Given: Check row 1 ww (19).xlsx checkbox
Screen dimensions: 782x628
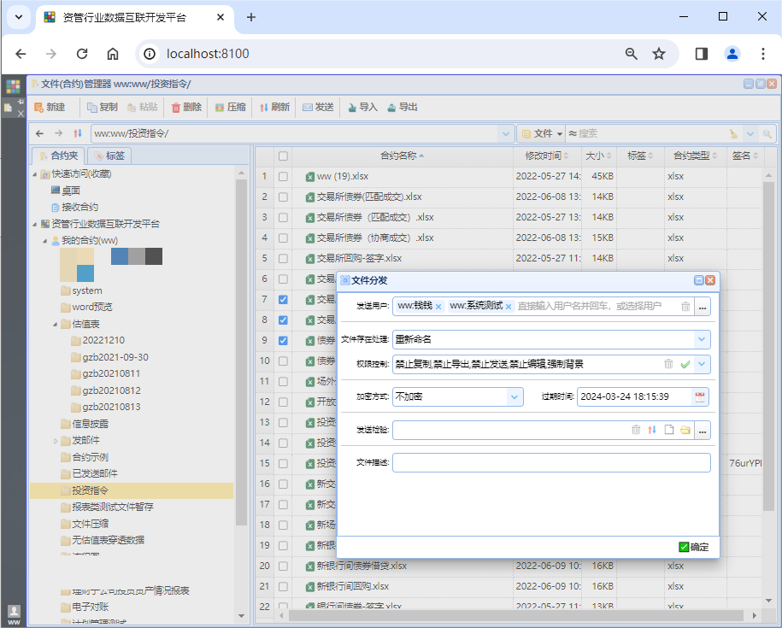Looking at the screenshot, I should click(x=283, y=176).
